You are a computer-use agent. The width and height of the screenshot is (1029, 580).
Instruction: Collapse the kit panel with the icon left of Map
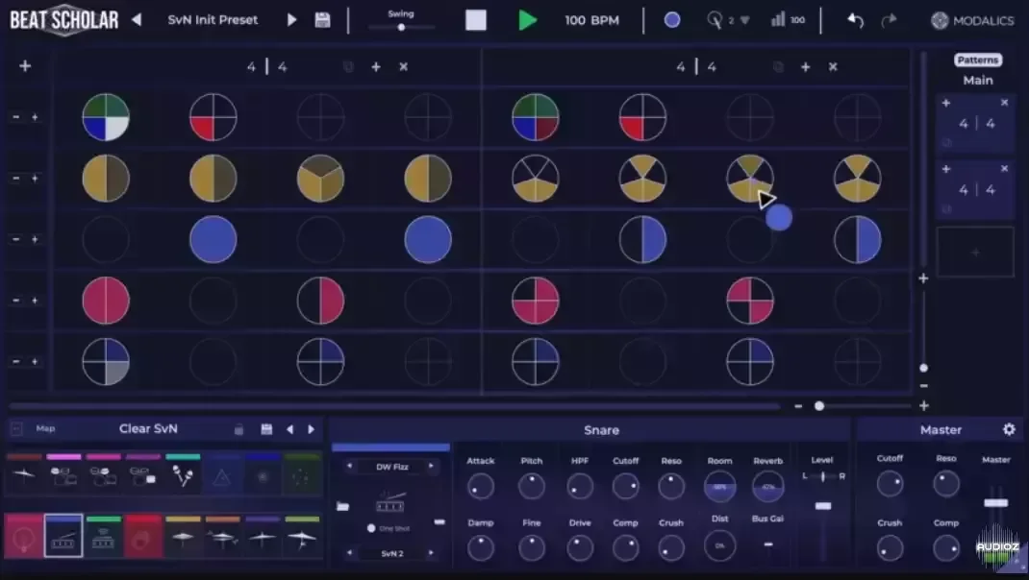pos(17,428)
